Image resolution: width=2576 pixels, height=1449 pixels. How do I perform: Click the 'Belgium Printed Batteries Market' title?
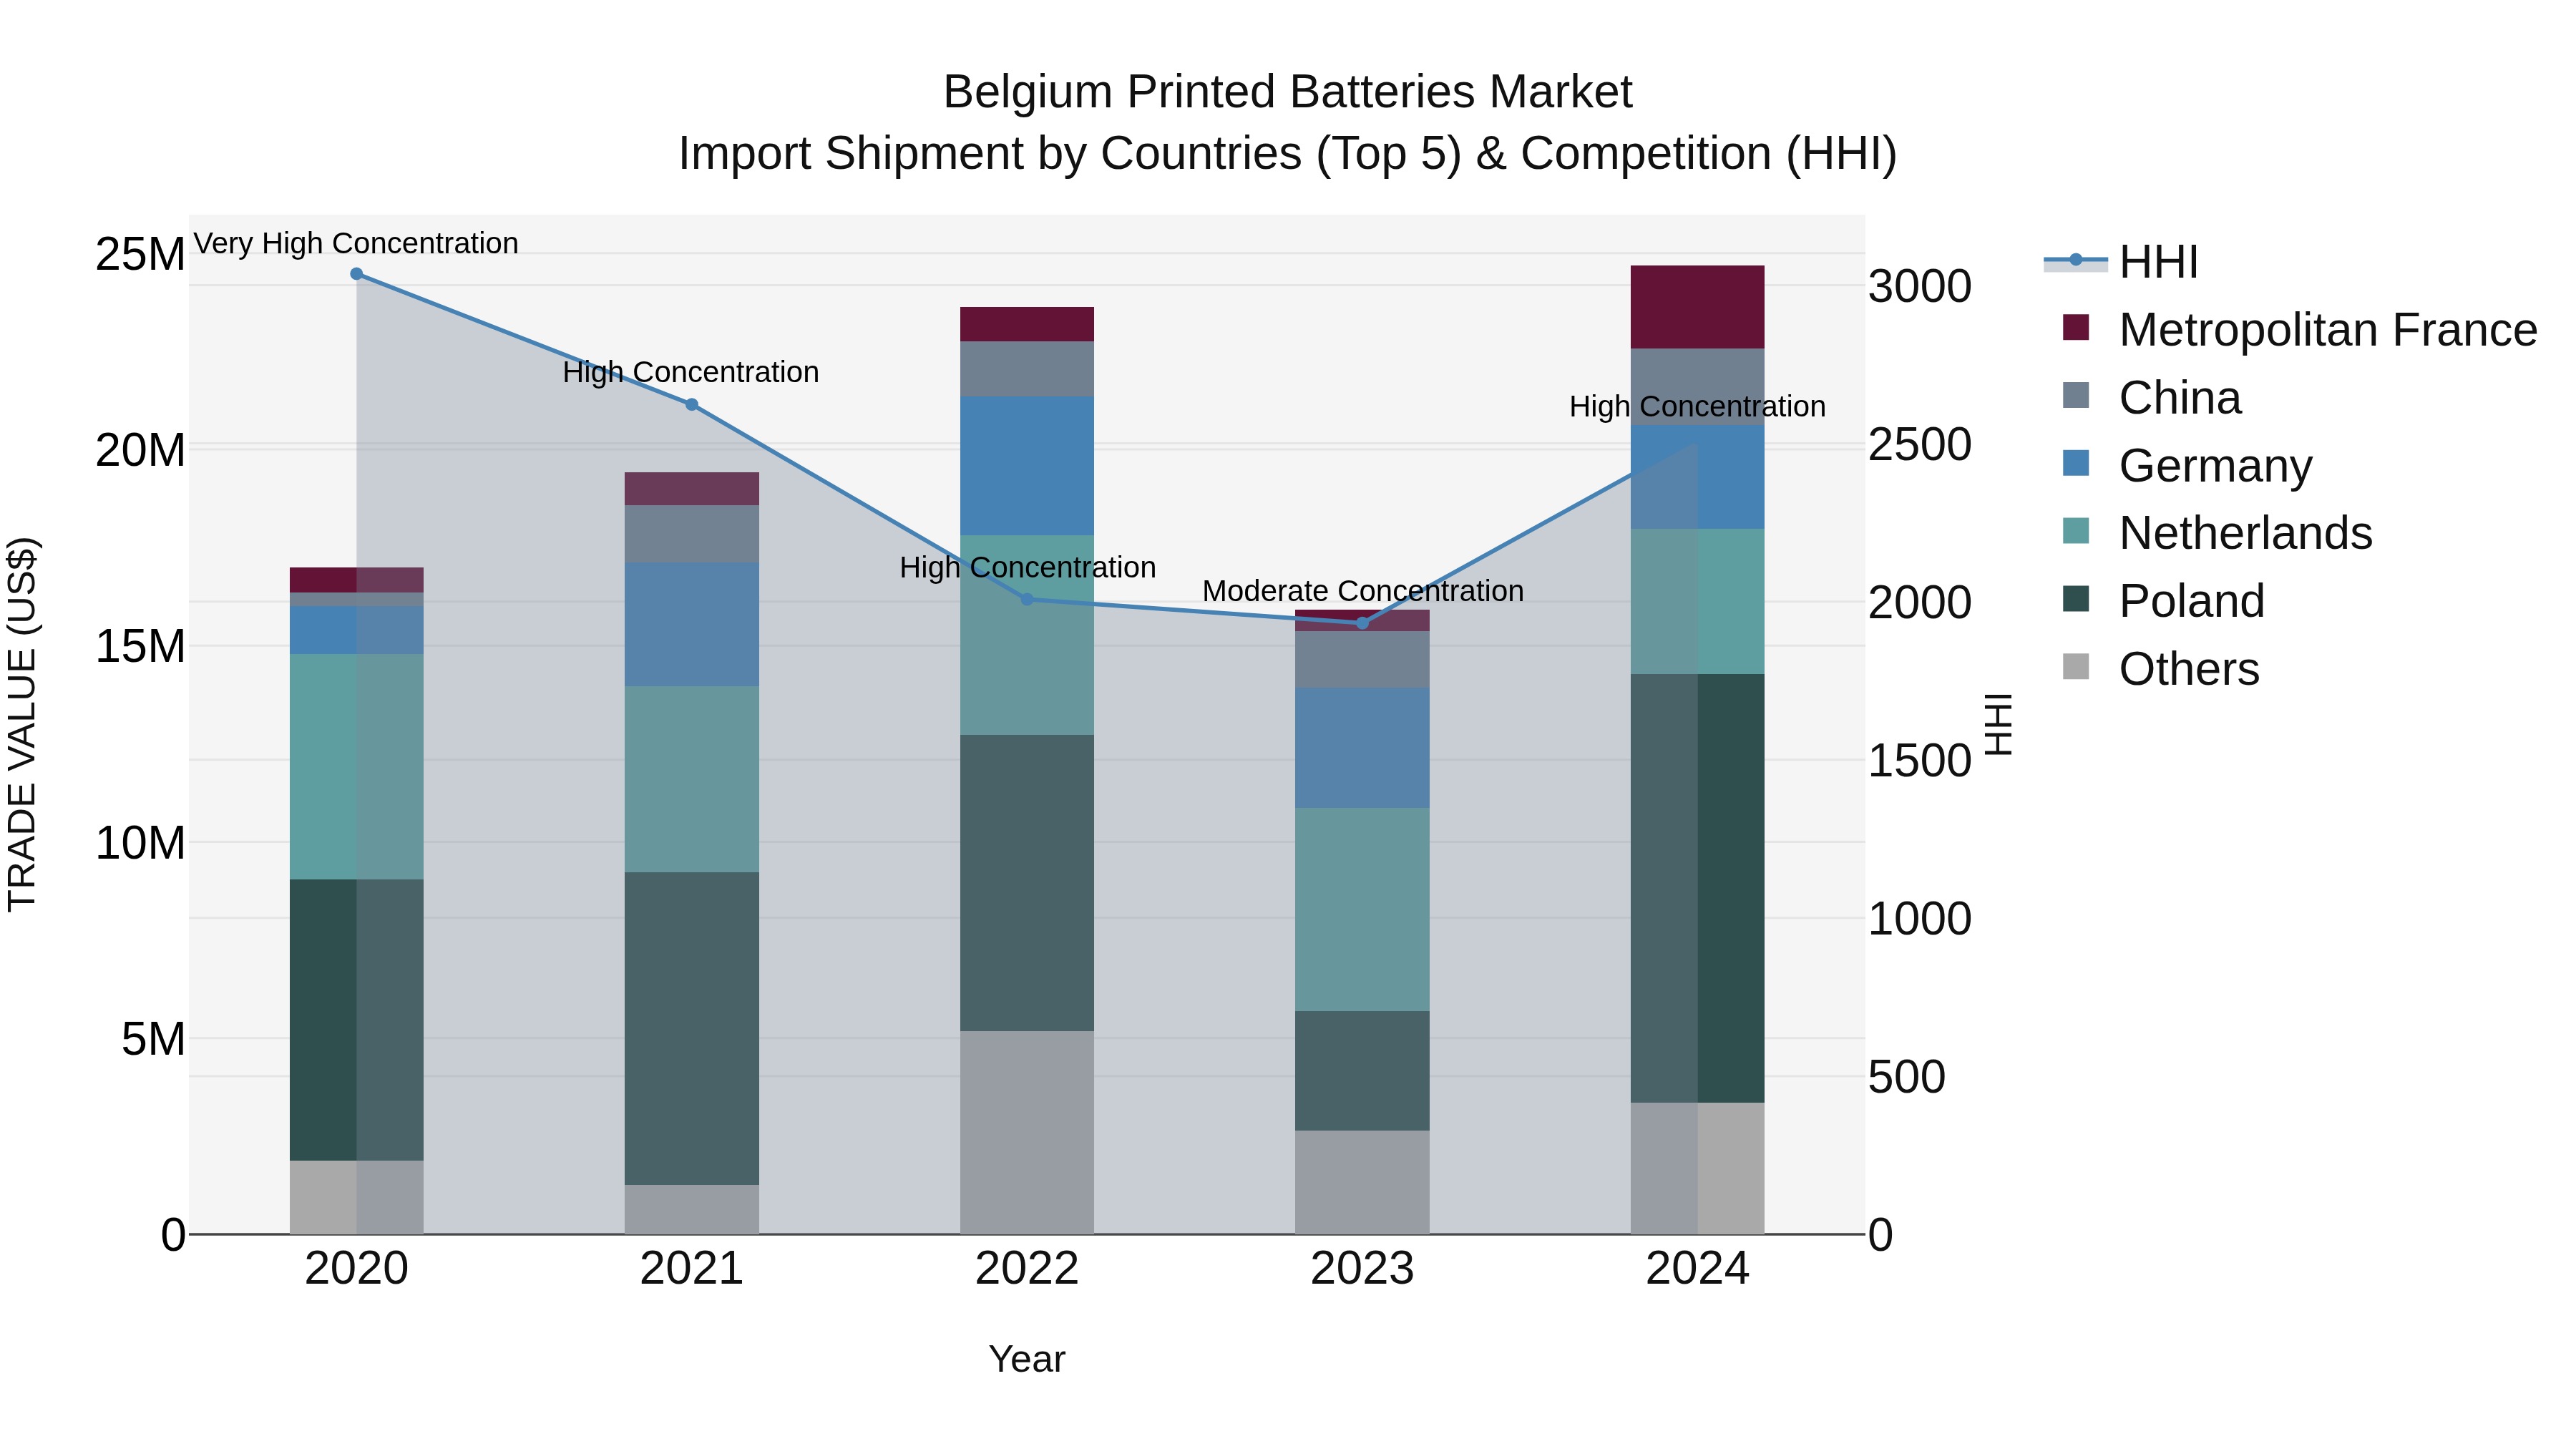click(1288, 92)
